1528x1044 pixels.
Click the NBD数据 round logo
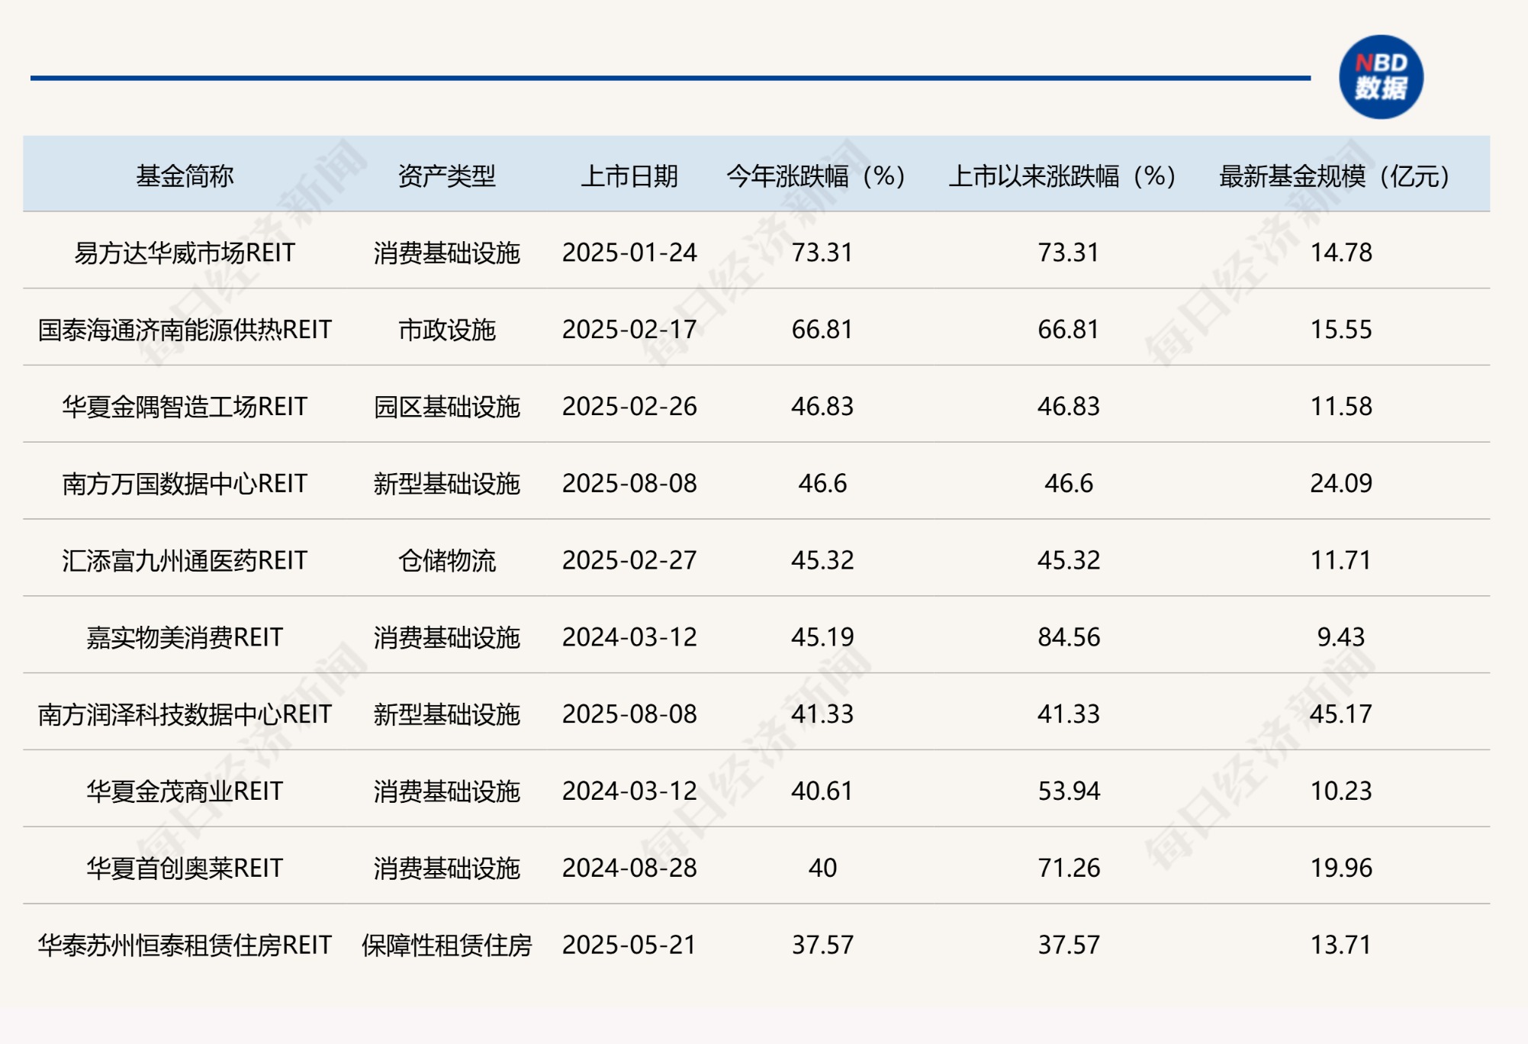(x=1380, y=77)
